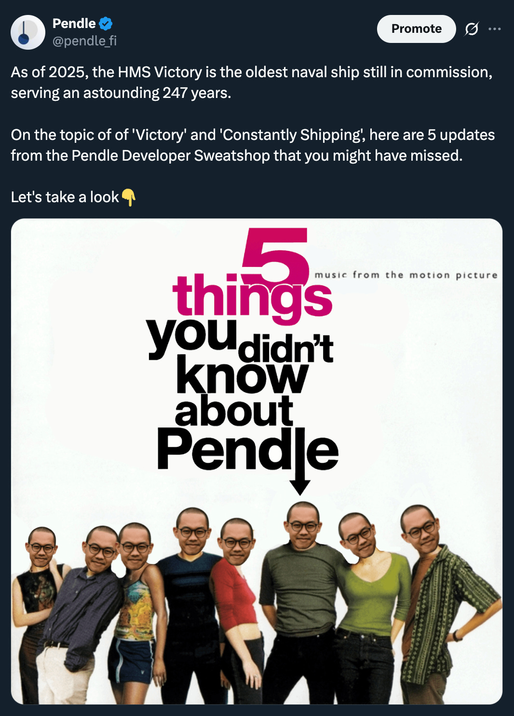This screenshot has width=514, height=716.
Task: Click the HMS Victory sentence
Action: pyautogui.click(x=252, y=83)
